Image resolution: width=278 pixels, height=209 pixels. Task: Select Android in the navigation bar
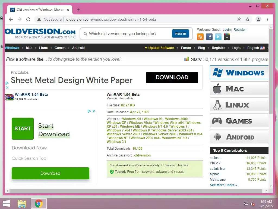[78, 48]
